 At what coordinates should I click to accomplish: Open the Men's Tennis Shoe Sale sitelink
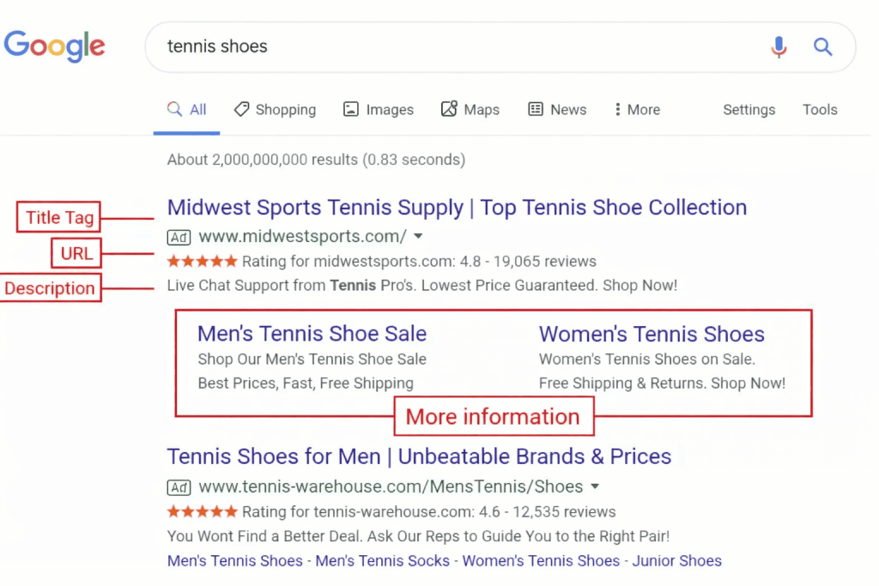tap(312, 334)
